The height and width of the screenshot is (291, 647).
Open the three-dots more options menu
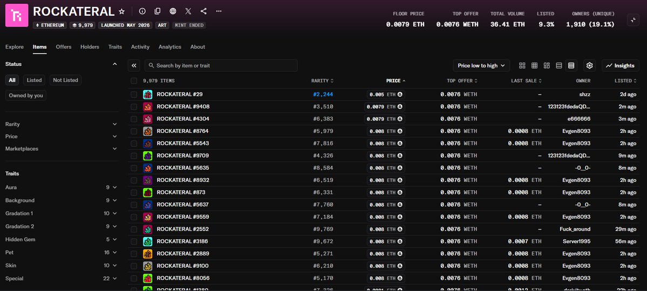pyautogui.click(x=219, y=11)
